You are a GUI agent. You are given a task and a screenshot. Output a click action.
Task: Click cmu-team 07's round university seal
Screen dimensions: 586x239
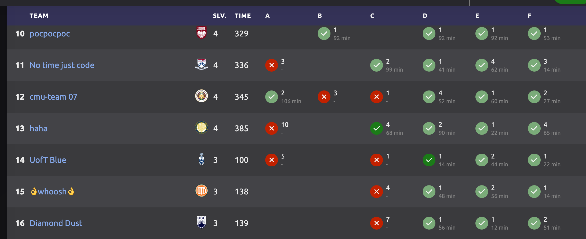click(x=201, y=96)
